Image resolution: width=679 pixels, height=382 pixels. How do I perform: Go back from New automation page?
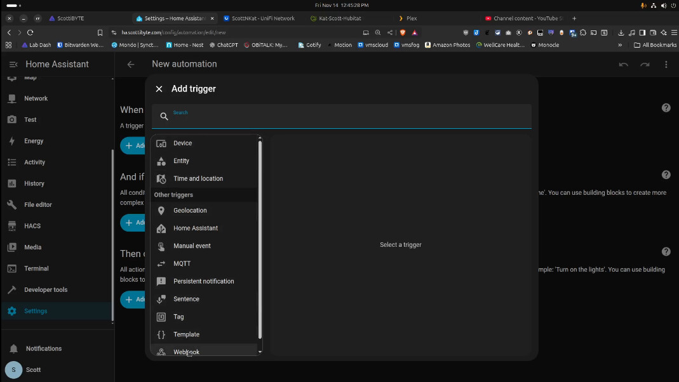(x=131, y=64)
